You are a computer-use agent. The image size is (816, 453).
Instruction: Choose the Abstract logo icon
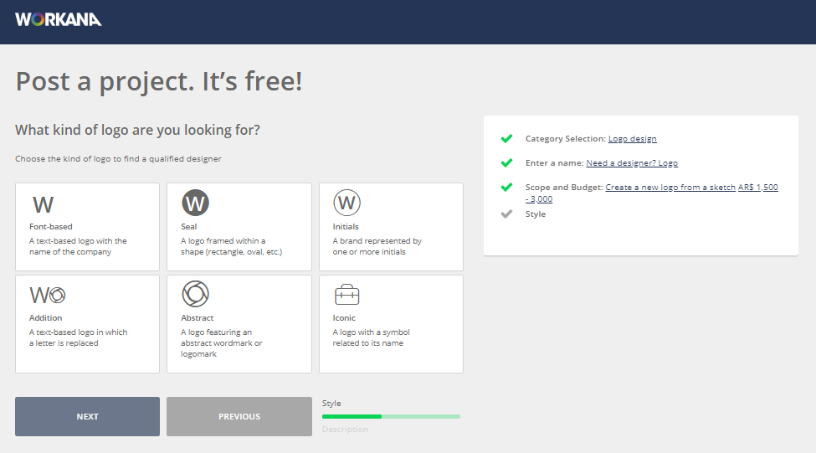click(x=195, y=294)
